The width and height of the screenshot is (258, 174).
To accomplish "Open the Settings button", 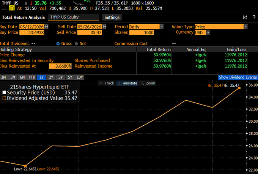I will (112, 17).
